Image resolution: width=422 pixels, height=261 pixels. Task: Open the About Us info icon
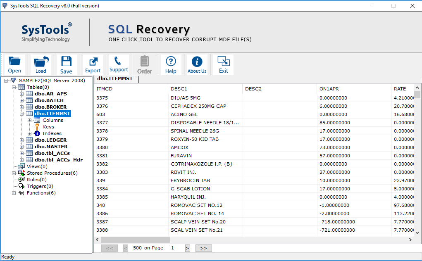tap(197, 62)
